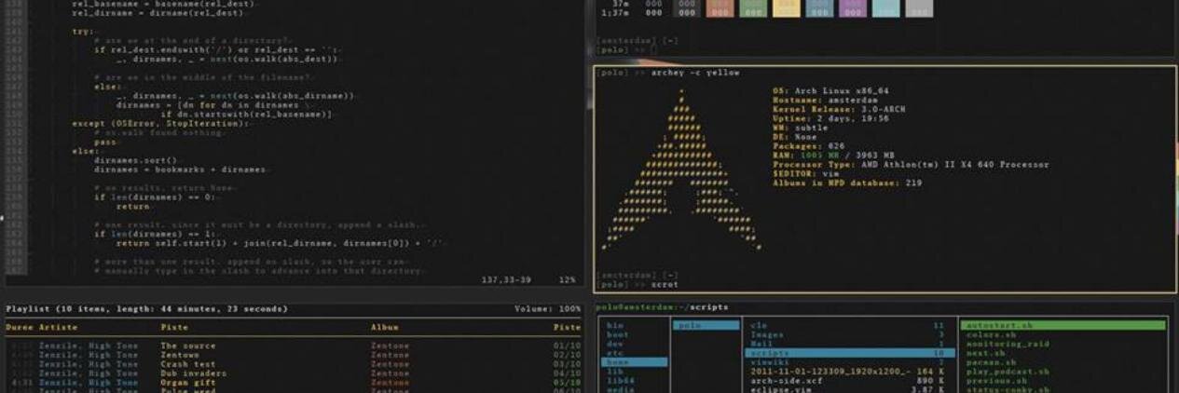Click the 'RAM' usage line
The height and width of the screenshot is (393, 1179).
pyautogui.click(x=833, y=156)
